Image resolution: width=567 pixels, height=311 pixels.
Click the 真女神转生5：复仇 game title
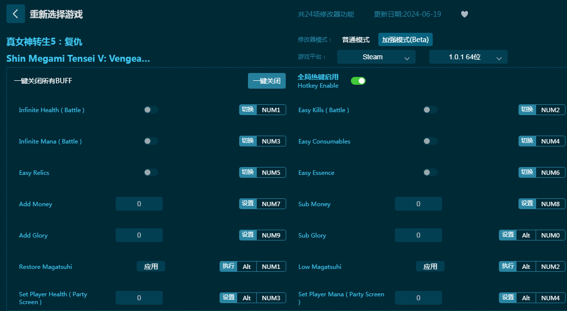pyautogui.click(x=45, y=42)
